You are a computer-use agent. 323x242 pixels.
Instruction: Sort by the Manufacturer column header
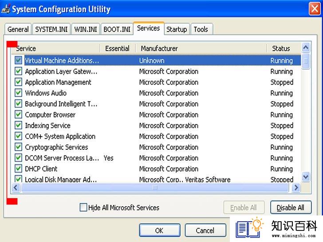click(x=201, y=48)
